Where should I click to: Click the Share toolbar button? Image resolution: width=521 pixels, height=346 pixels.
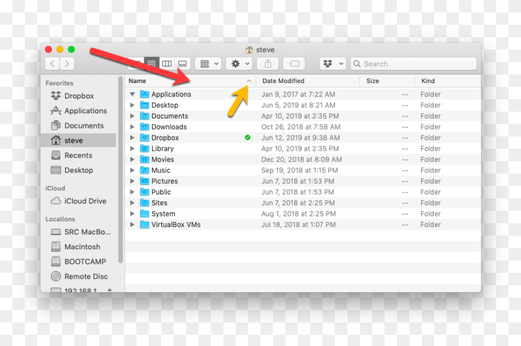[268, 64]
